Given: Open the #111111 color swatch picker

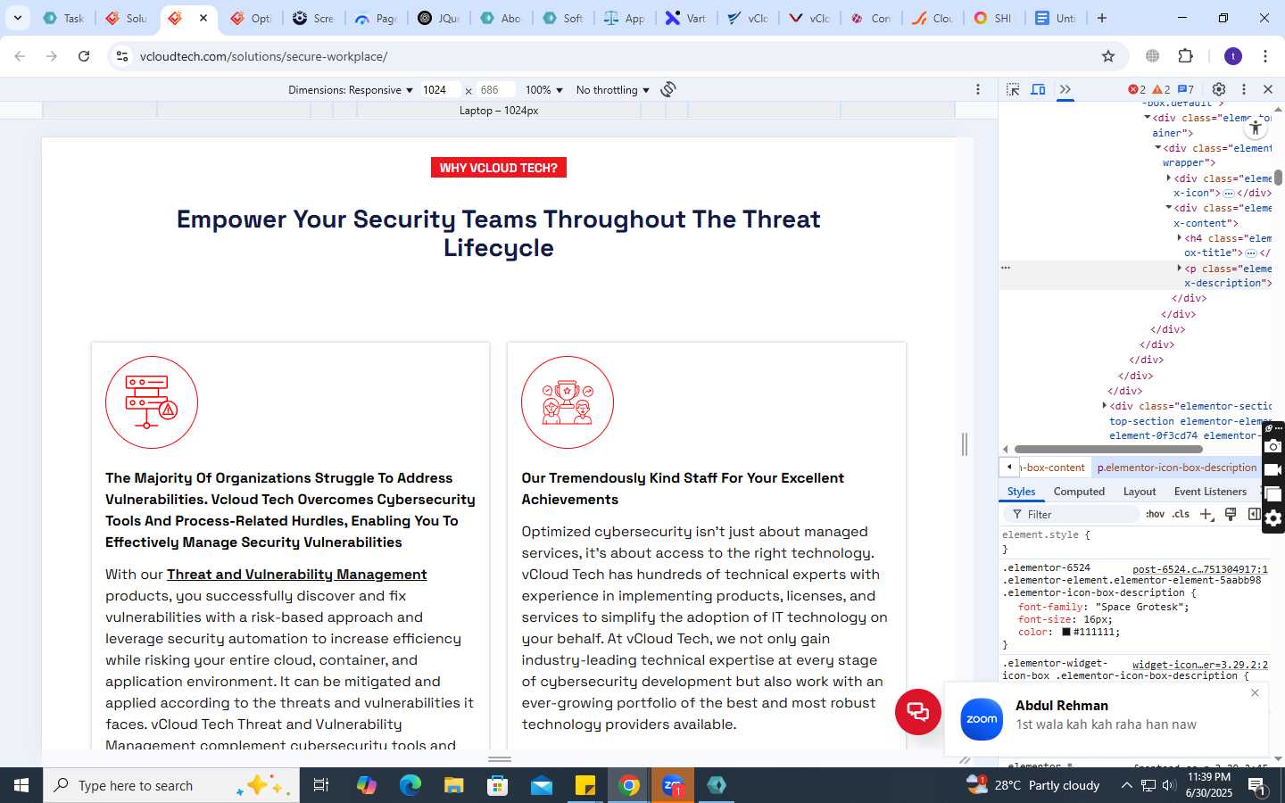Looking at the screenshot, I should point(1065,632).
